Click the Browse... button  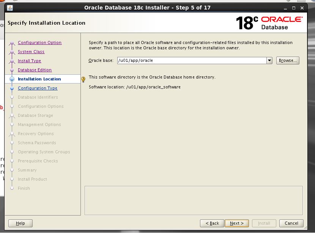coord(288,60)
